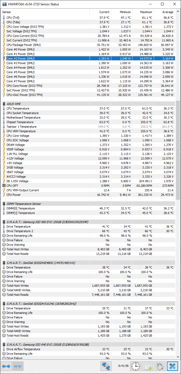The height and width of the screenshot is (374, 181).
Task: Click the thermometer icon beside Chipset Temperature
Action: click(4, 122)
